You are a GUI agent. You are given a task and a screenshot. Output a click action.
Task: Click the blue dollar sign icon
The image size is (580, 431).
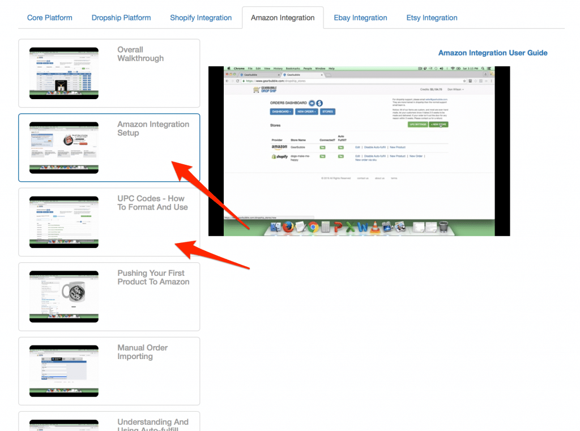[x=319, y=103]
